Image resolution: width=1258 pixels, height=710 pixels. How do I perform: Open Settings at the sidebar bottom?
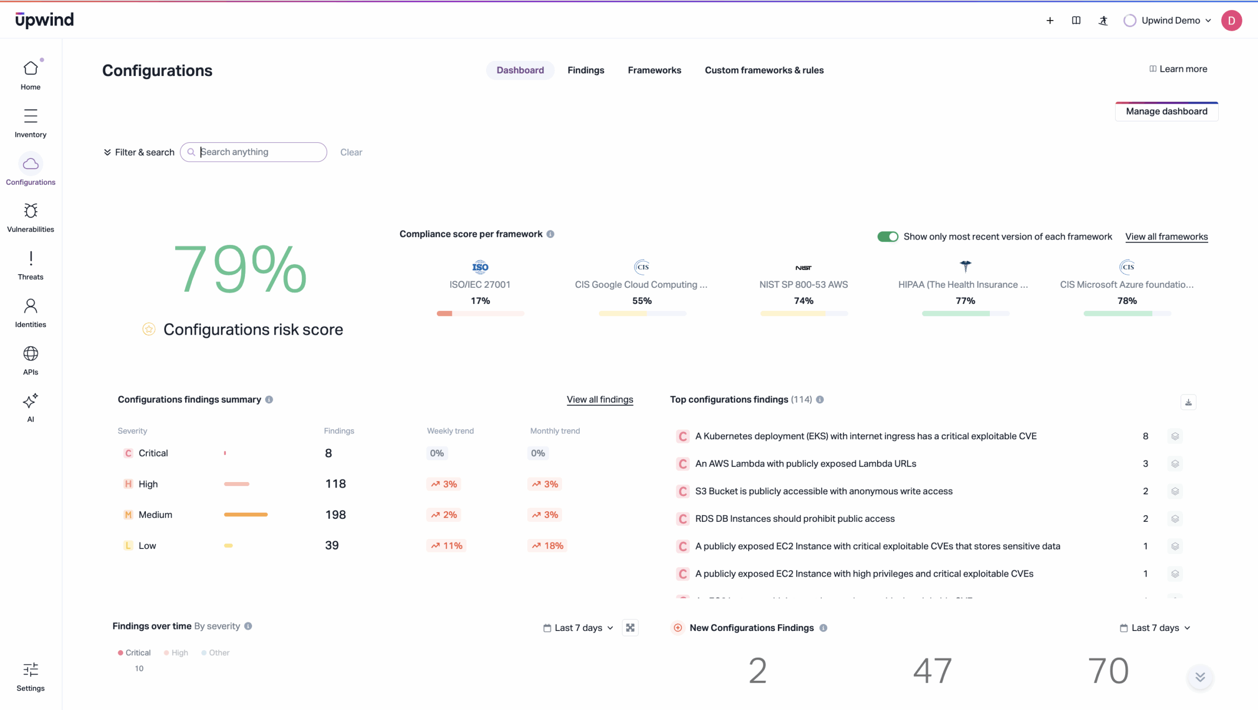31,671
